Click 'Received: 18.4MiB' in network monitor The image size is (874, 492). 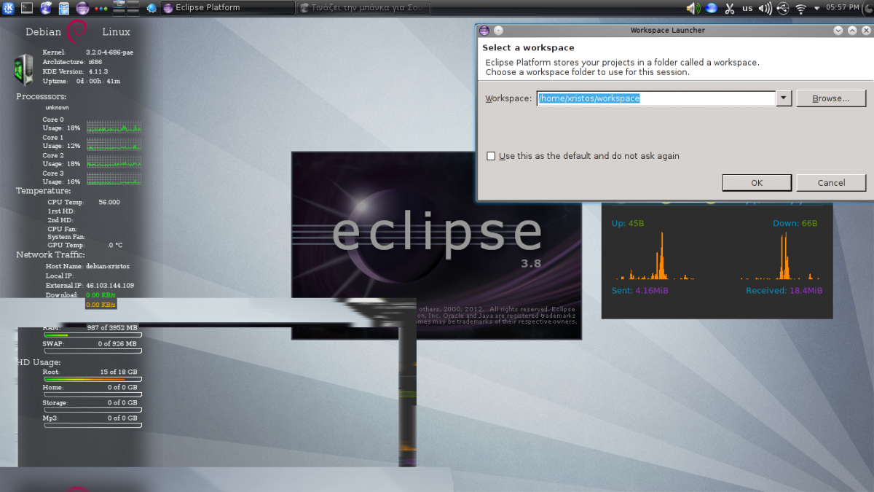pos(784,291)
